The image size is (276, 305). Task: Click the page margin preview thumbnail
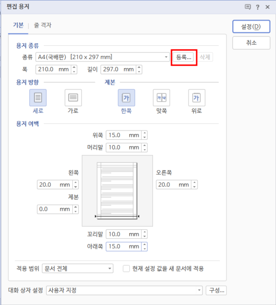(117, 191)
